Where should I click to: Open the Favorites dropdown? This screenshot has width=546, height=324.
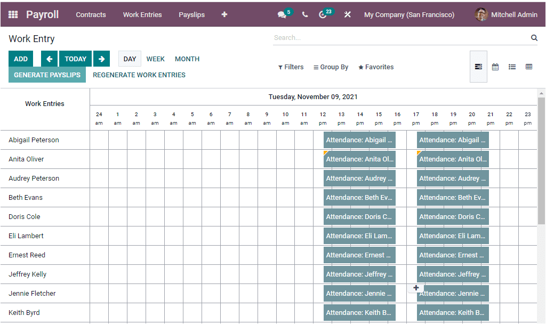[376, 67]
